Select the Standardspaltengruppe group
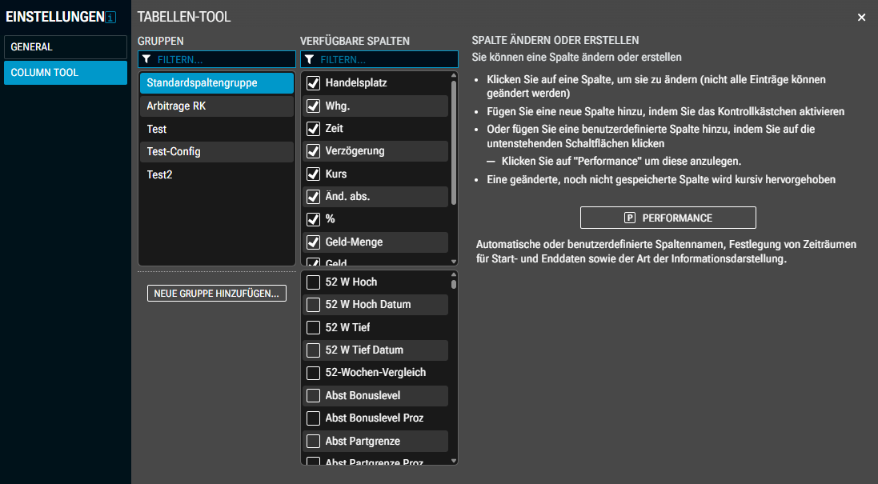This screenshot has width=878, height=484. coord(217,83)
